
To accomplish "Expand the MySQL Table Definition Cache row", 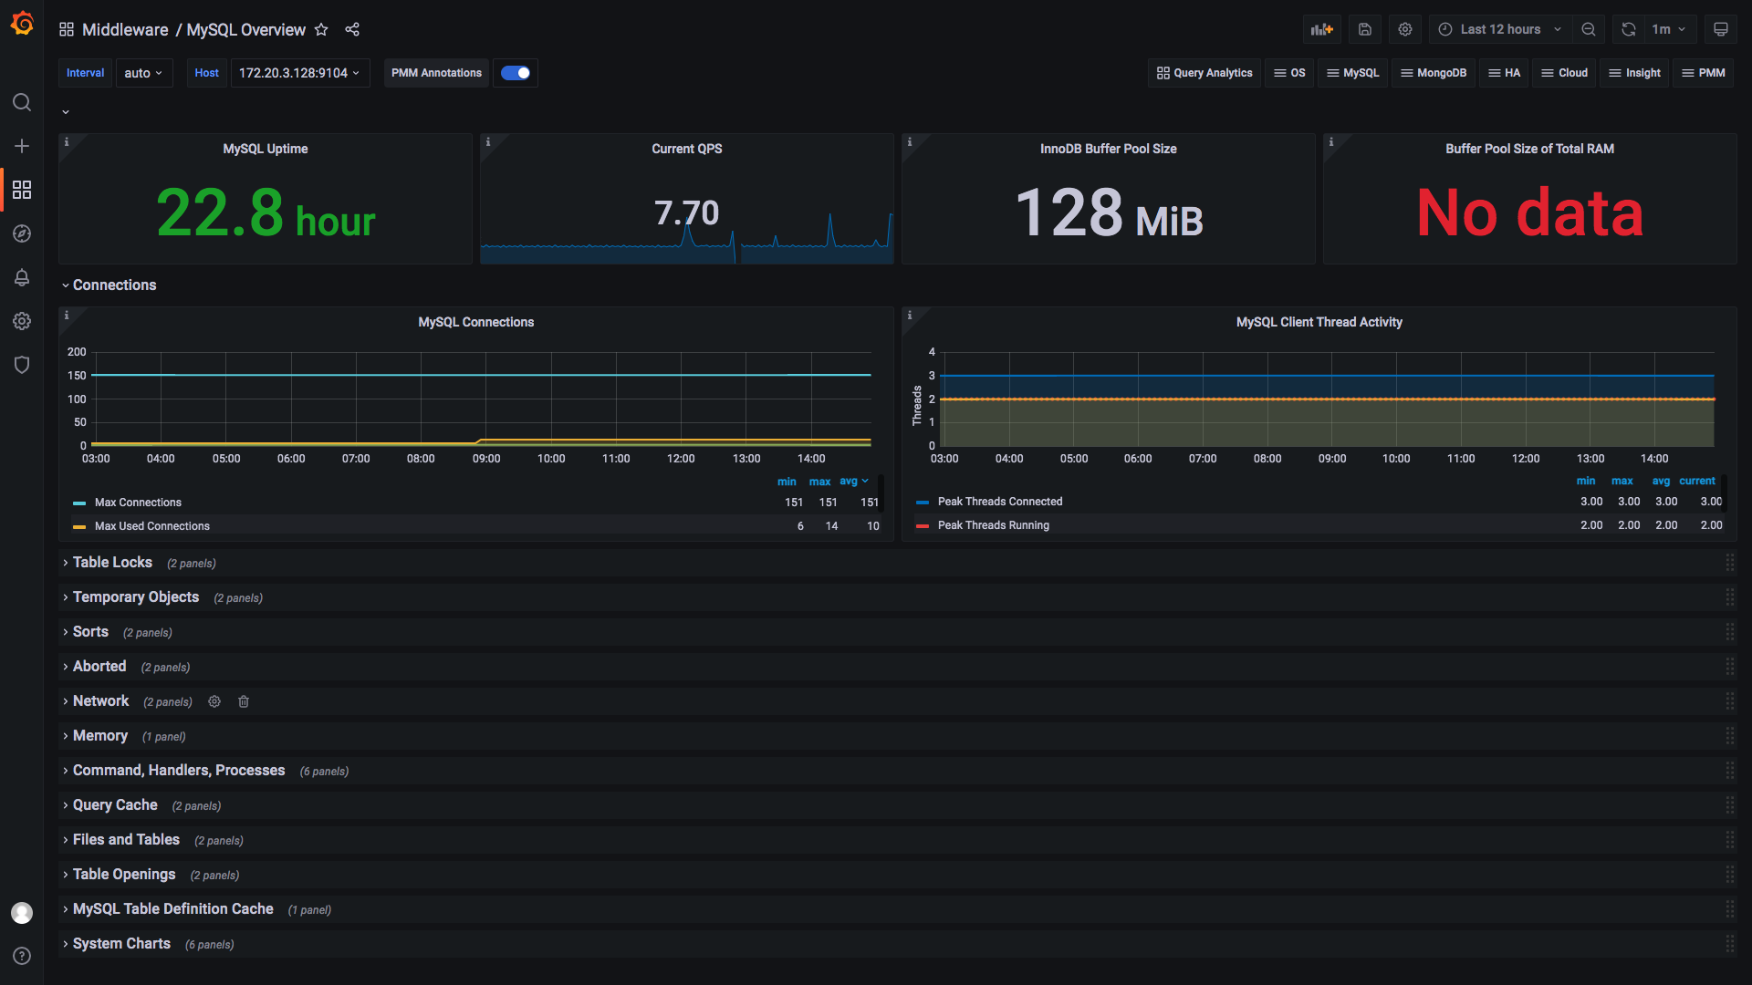I will (x=172, y=909).
